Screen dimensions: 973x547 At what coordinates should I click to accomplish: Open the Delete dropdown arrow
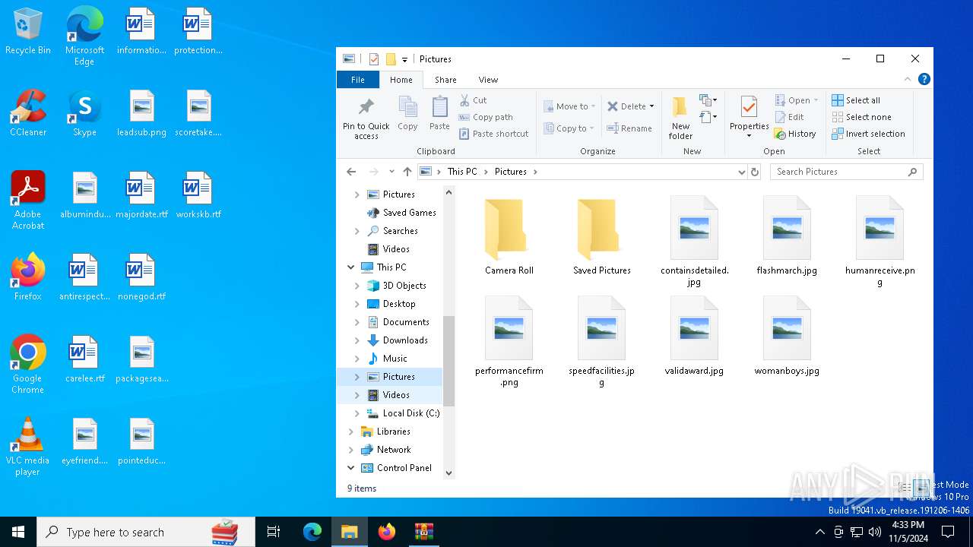(651, 106)
